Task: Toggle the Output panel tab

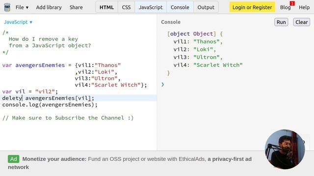Action: [206, 7]
